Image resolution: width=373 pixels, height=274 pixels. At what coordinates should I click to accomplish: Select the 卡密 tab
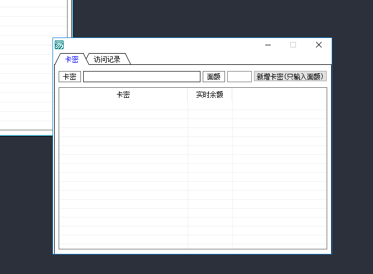tap(71, 59)
